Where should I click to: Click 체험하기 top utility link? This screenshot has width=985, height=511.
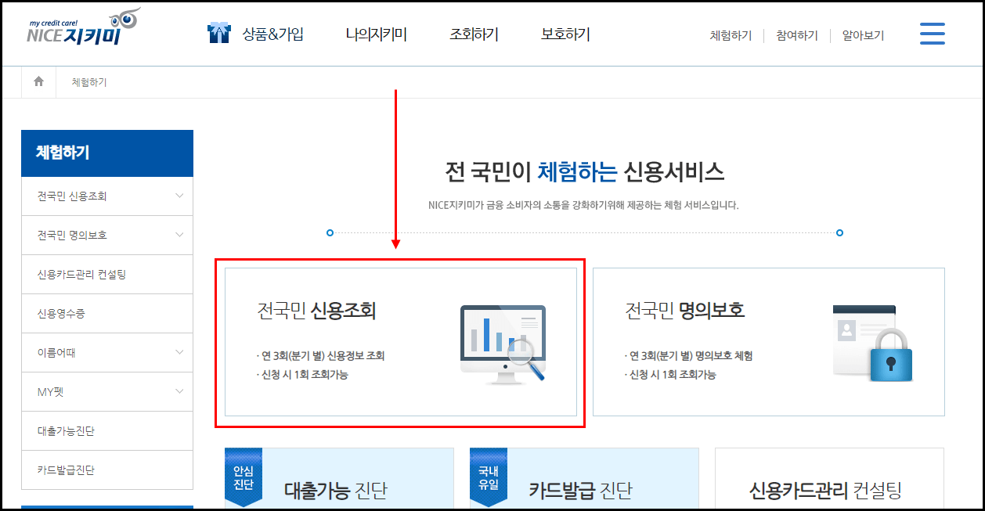tap(731, 35)
